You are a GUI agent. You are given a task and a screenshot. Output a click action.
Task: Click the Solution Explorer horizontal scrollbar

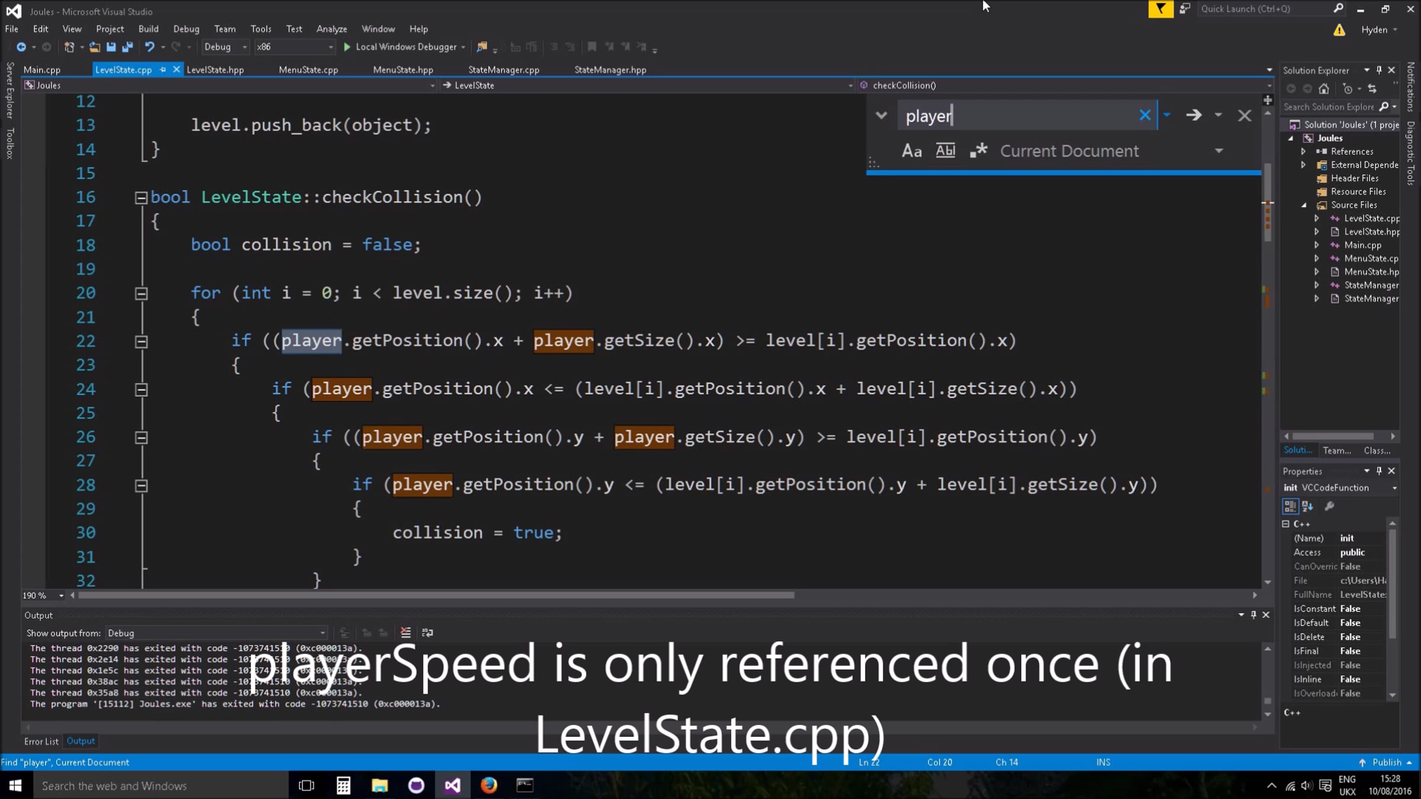[x=1333, y=436]
